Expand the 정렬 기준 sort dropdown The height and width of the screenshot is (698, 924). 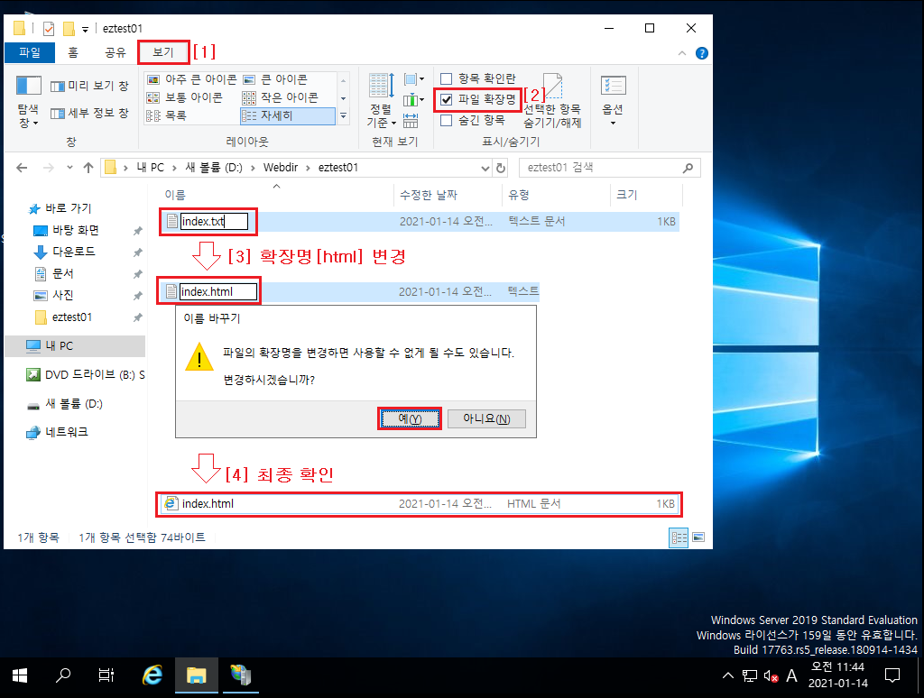click(x=382, y=101)
